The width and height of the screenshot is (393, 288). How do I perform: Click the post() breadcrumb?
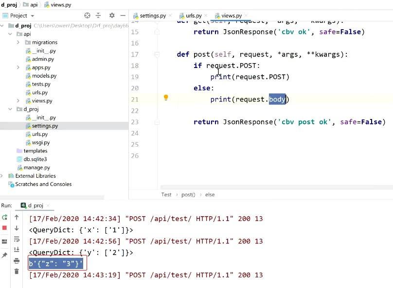188,194
